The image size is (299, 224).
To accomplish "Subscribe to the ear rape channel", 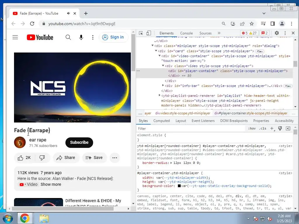I will click(x=79, y=142).
